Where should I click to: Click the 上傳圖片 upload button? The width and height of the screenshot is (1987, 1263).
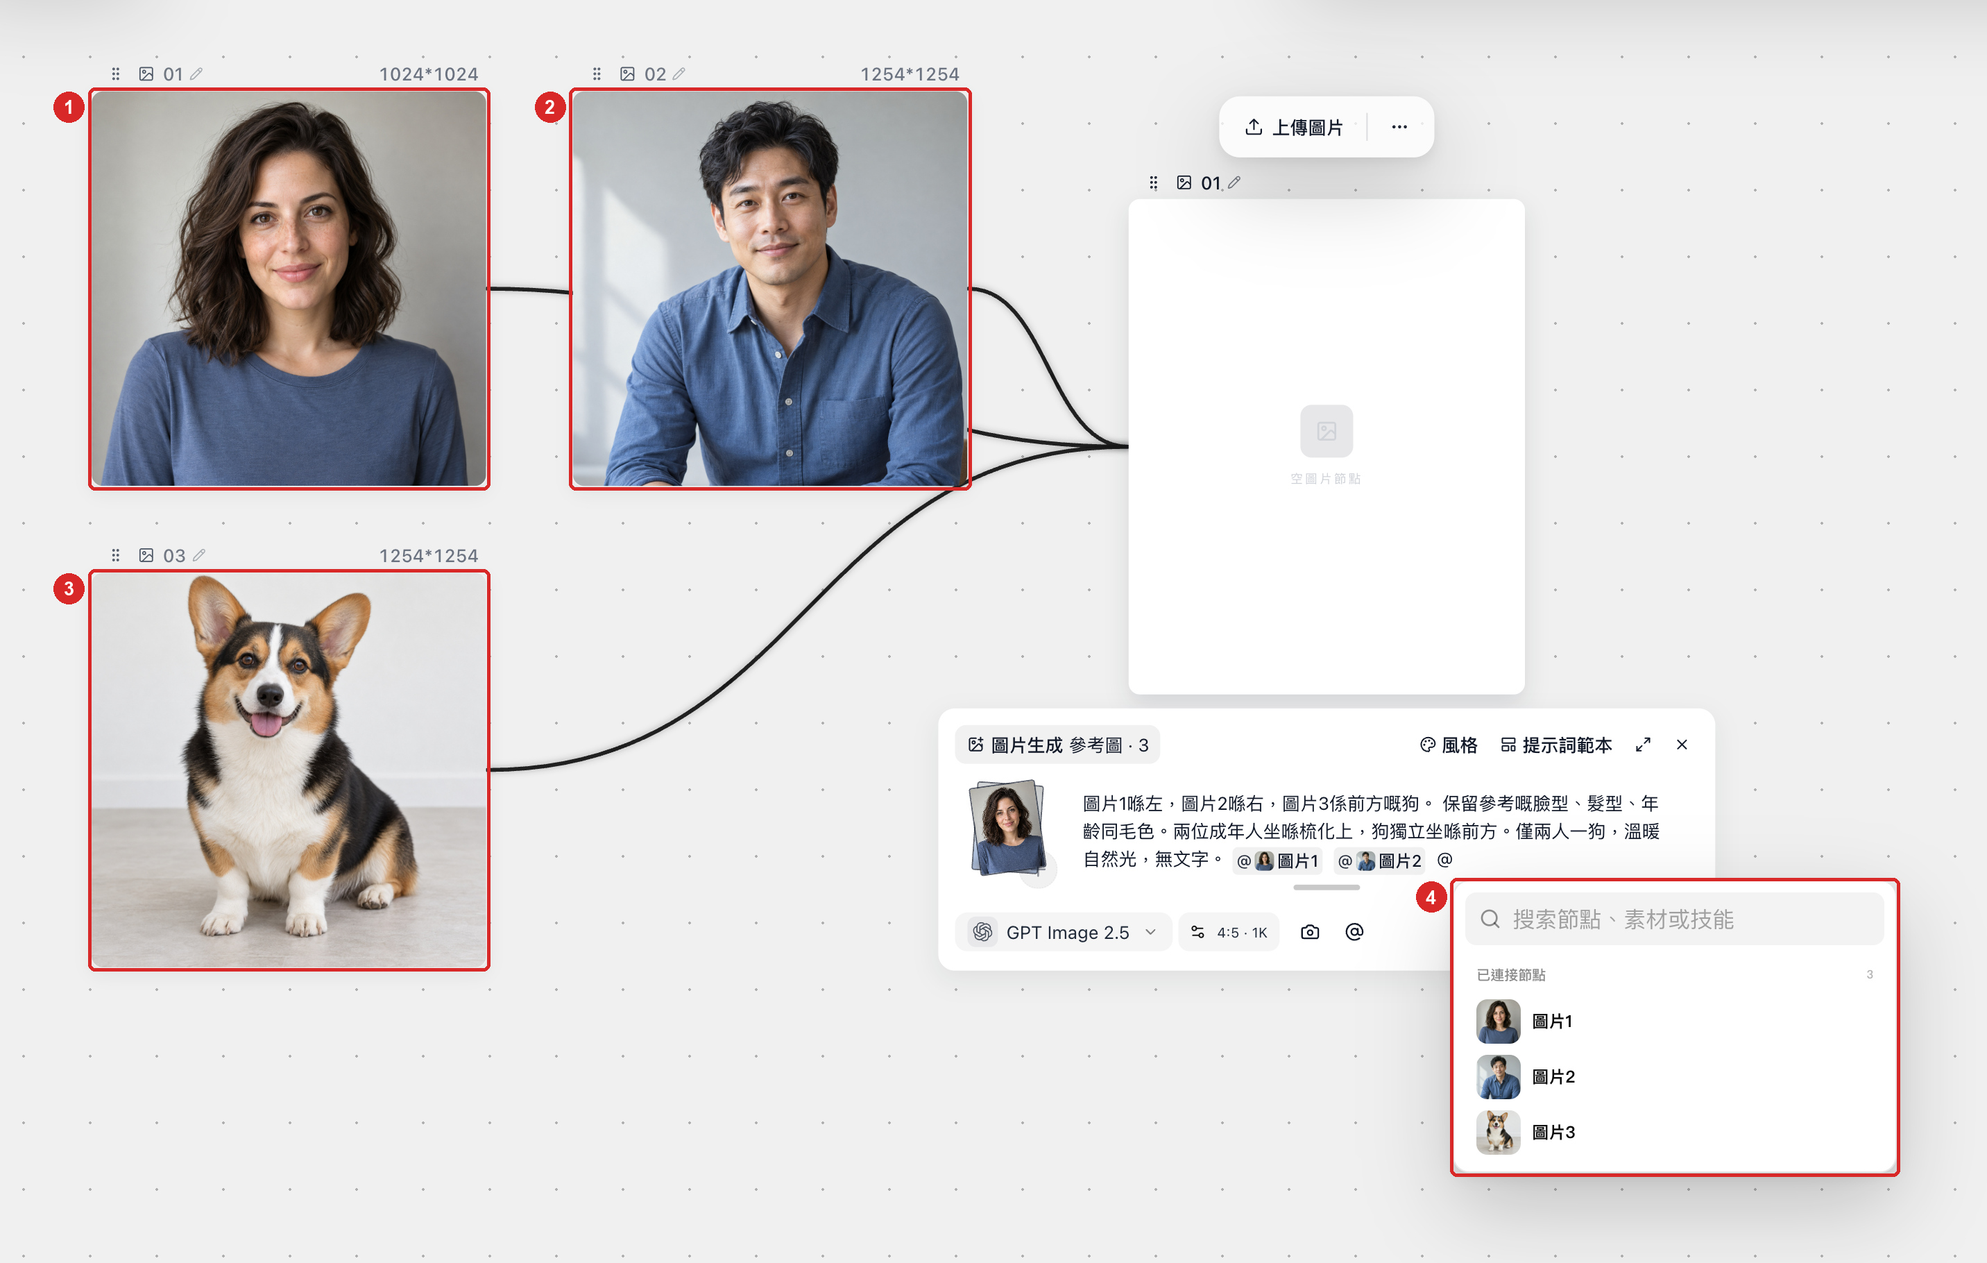(x=1293, y=127)
